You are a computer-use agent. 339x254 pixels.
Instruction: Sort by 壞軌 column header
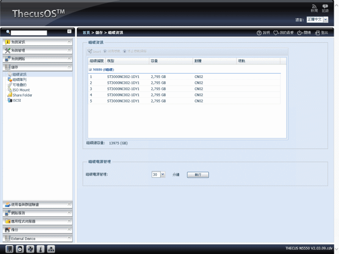(258, 61)
